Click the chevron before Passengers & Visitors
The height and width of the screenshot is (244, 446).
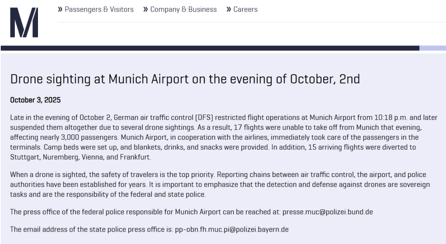tap(60, 9)
